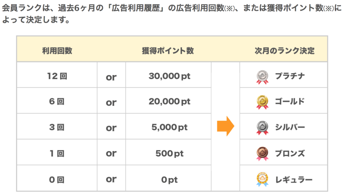Click the 500pt points cell
Viewport: 348px width, 195px height.
pos(169,152)
